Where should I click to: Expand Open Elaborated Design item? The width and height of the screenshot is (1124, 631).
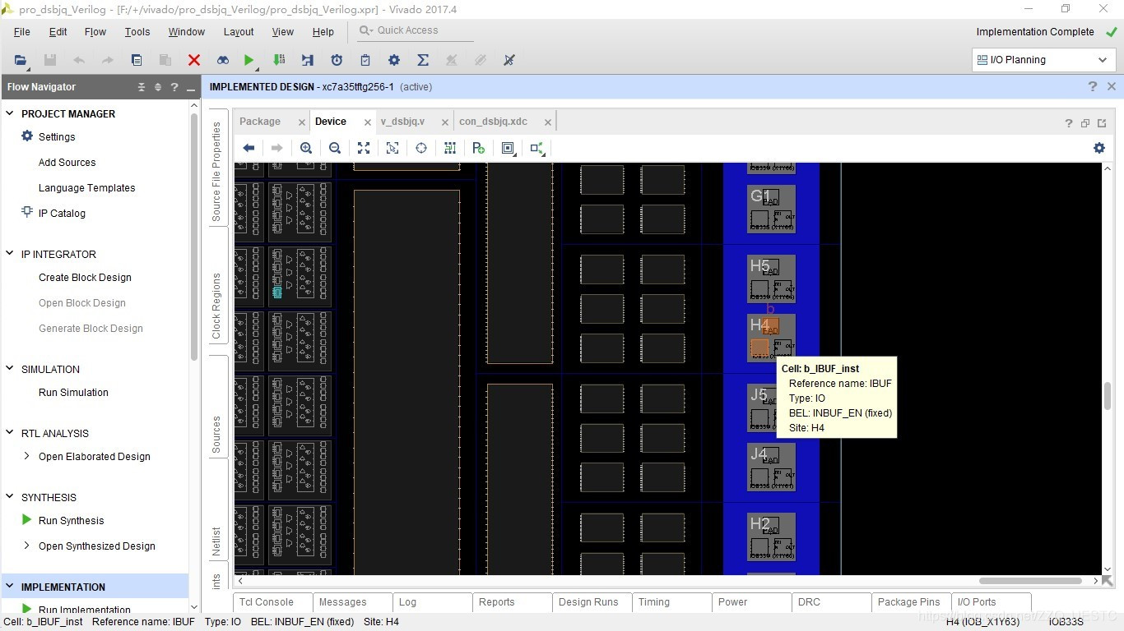[26, 456]
